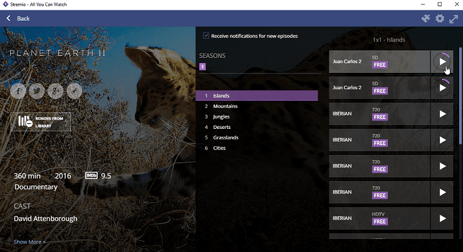Select episode 6 Cities
The height and width of the screenshot is (252, 463).
(256, 148)
